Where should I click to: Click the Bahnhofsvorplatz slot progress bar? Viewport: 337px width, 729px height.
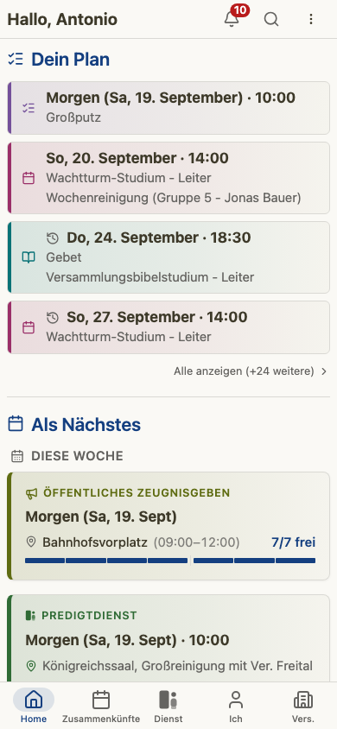[x=170, y=561]
